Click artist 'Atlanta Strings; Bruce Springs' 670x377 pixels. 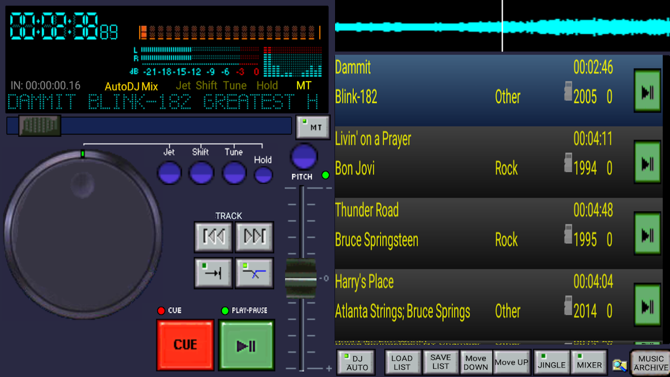[x=402, y=311]
